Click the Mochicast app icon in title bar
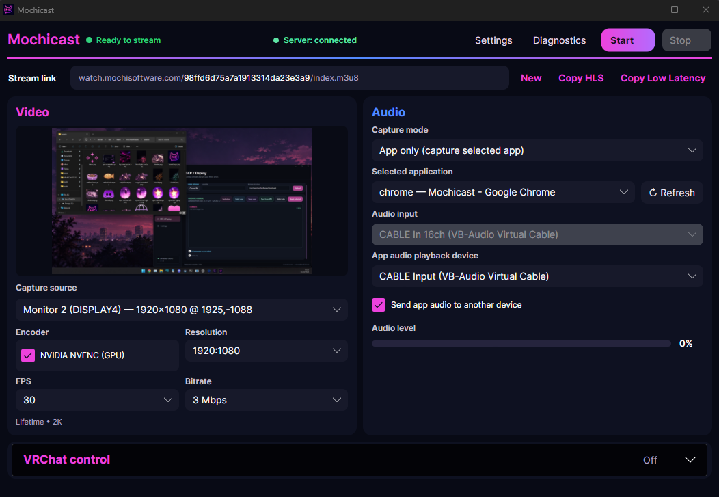 pyautogui.click(x=8, y=10)
